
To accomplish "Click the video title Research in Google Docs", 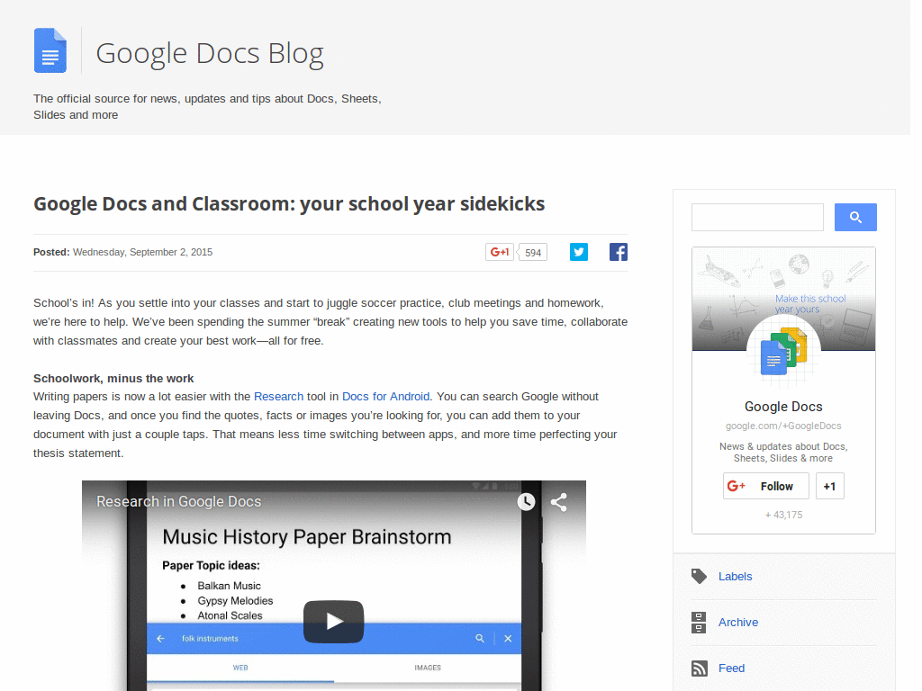I will [x=179, y=502].
